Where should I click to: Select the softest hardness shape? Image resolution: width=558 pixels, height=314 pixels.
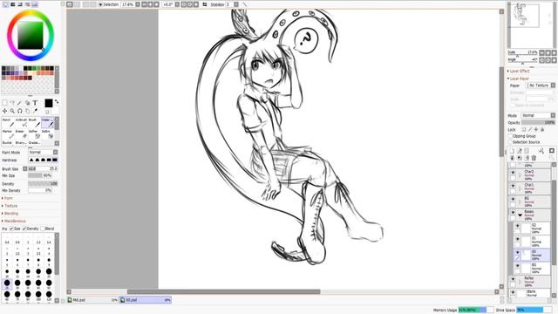point(31,160)
